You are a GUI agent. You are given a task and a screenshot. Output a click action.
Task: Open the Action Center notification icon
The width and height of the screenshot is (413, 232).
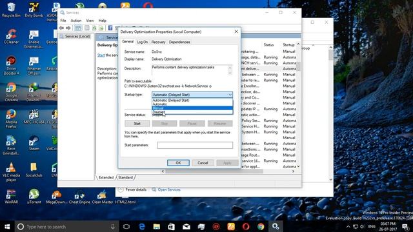coord(405,226)
